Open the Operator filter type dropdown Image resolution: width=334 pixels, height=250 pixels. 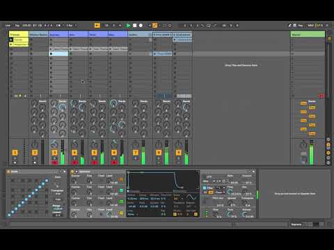point(221,187)
